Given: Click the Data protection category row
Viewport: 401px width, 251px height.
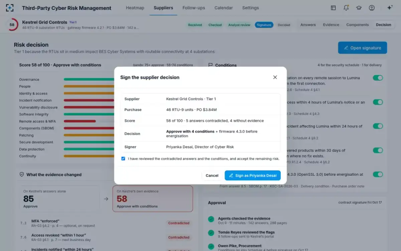Looking at the screenshot, I should coord(66,149).
